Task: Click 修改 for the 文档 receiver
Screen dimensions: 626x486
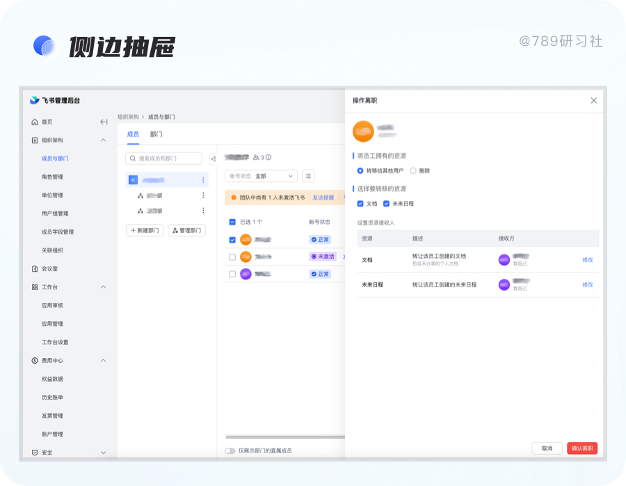Action: [587, 260]
